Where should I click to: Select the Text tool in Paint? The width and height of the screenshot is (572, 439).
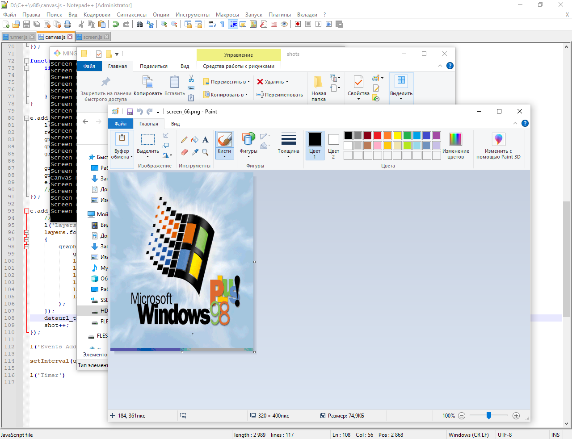[x=205, y=139]
